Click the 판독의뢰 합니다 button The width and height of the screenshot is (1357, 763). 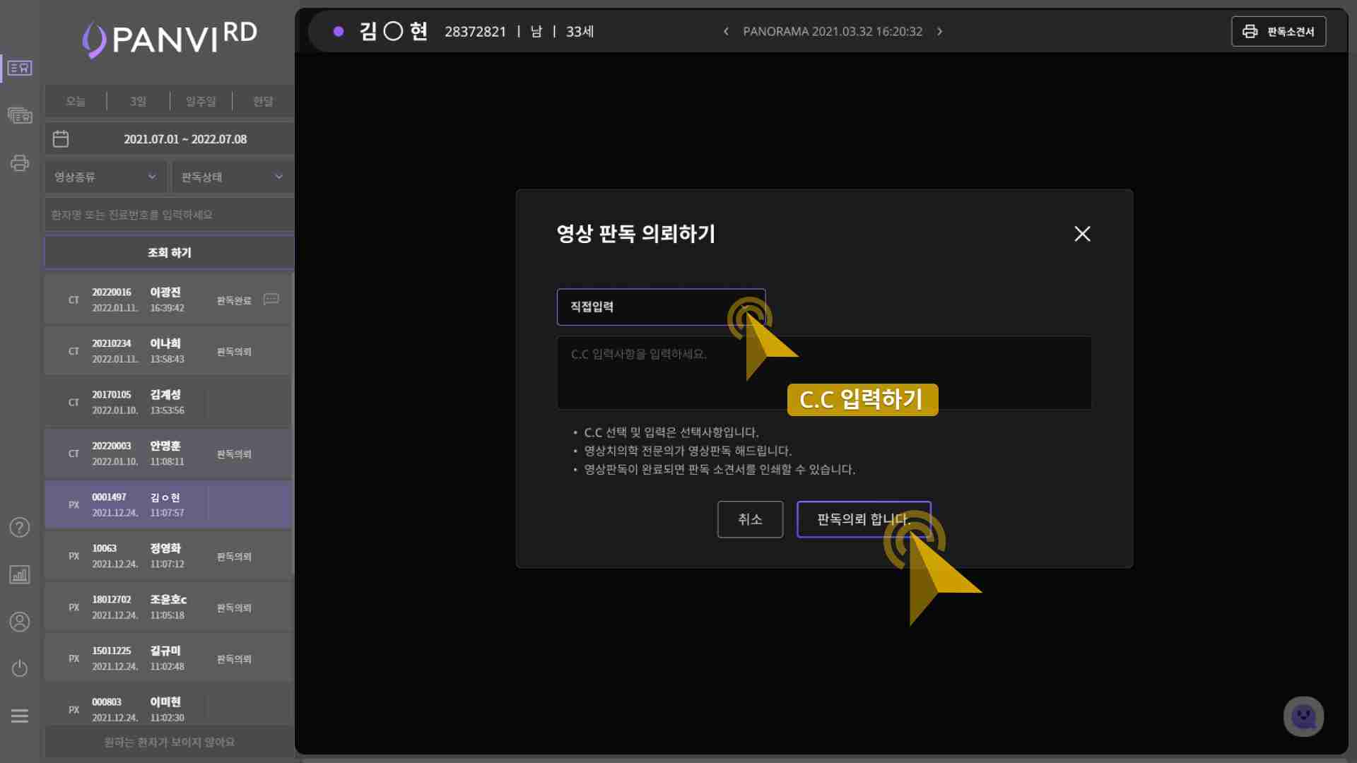864,519
